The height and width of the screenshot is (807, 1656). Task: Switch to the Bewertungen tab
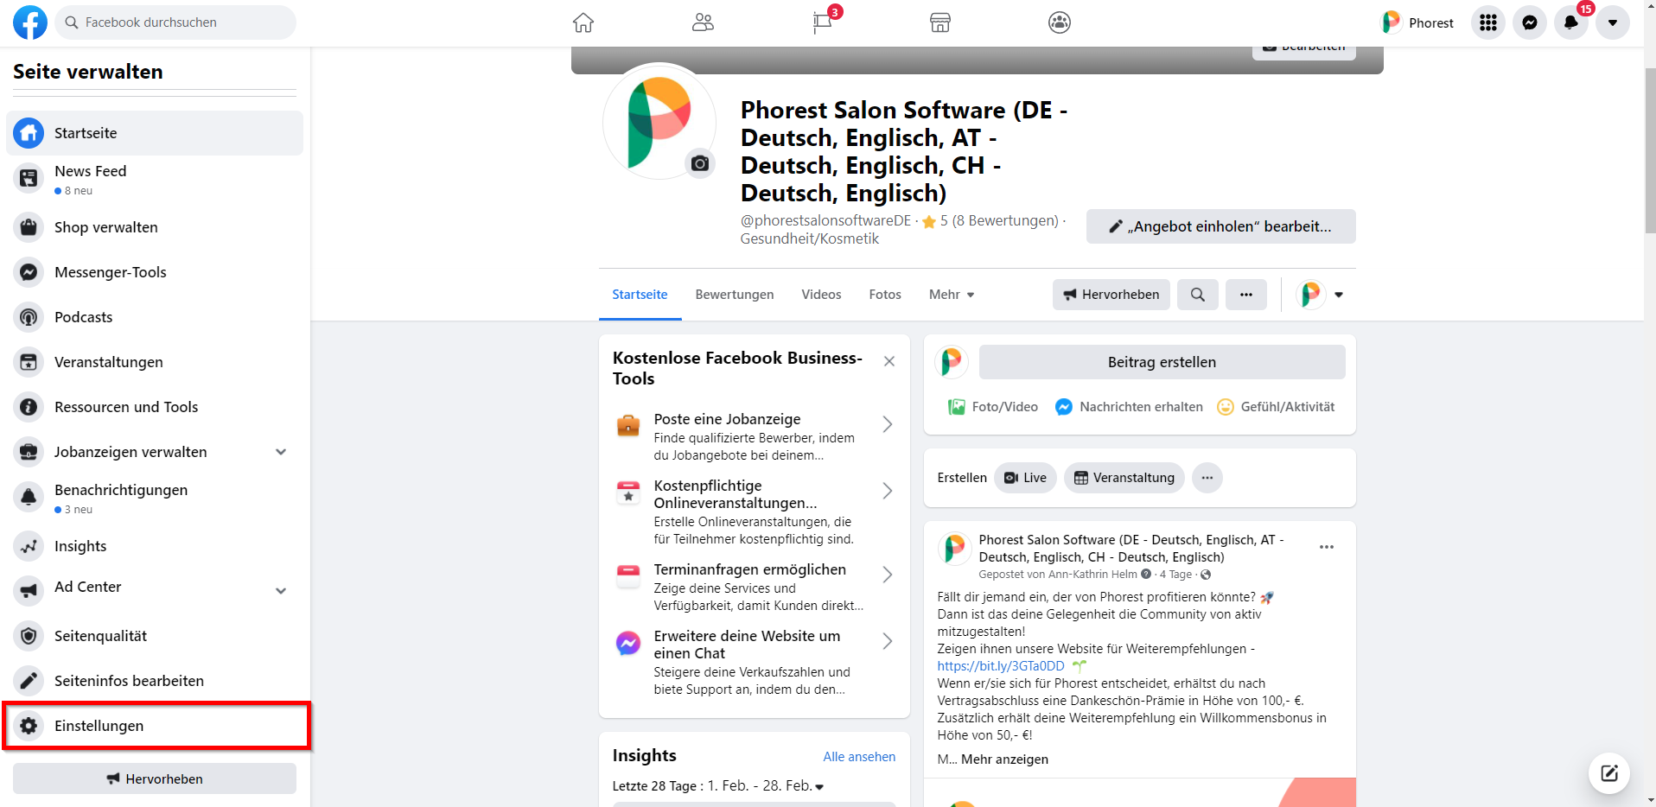pyautogui.click(x=734, y=295)
